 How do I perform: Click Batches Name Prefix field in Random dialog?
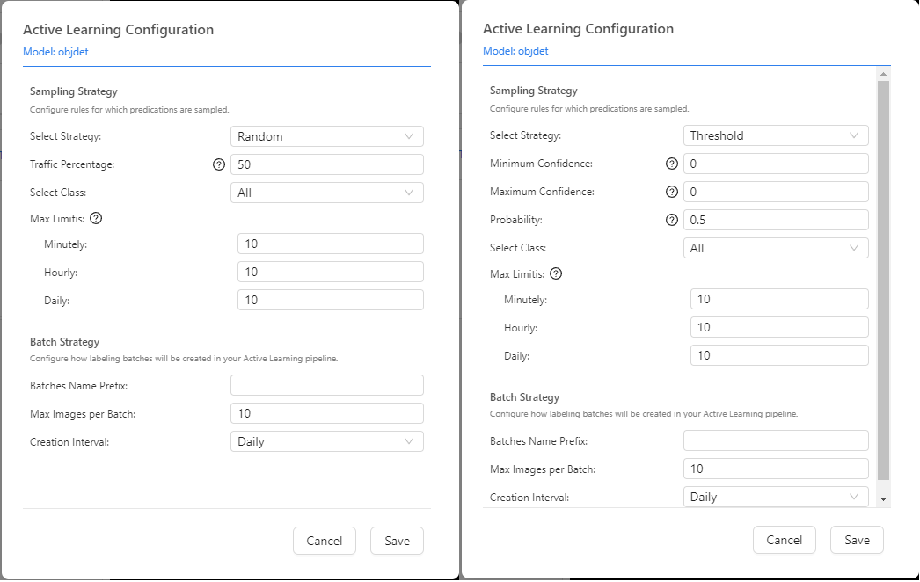coord(327,385)
